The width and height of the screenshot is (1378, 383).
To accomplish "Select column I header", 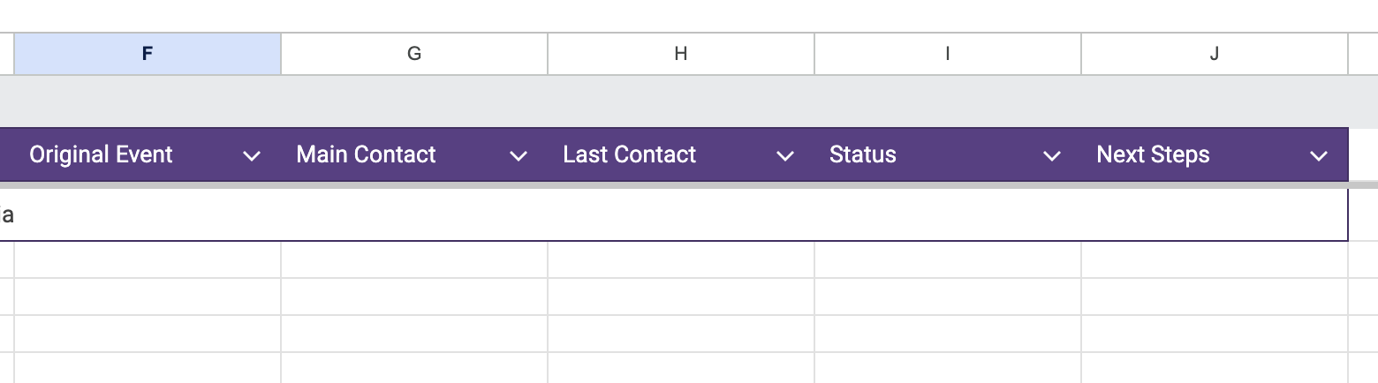I will pos(948,54).
